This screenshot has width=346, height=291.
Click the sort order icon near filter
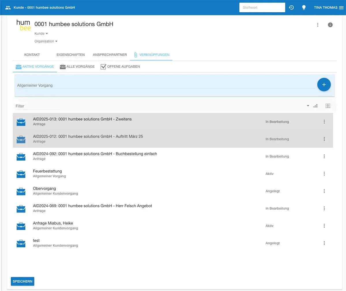pos(315,106)
